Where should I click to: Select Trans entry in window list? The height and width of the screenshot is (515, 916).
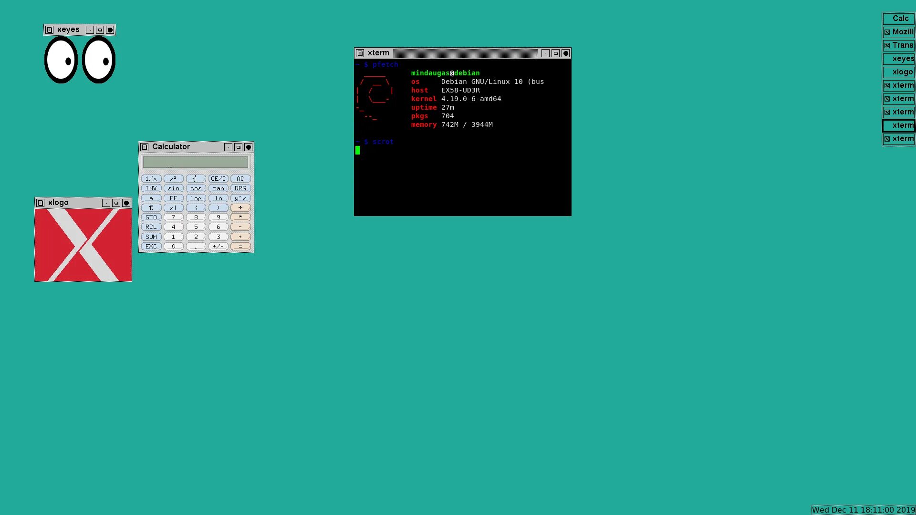tap(899, 45)
